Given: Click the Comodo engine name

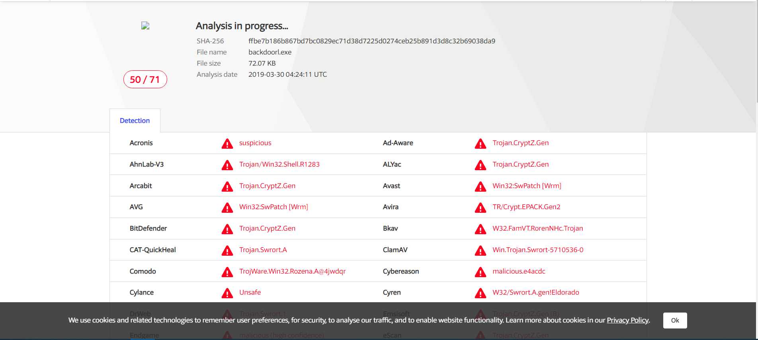Looking at the screenshot, I should pos(143,271).
